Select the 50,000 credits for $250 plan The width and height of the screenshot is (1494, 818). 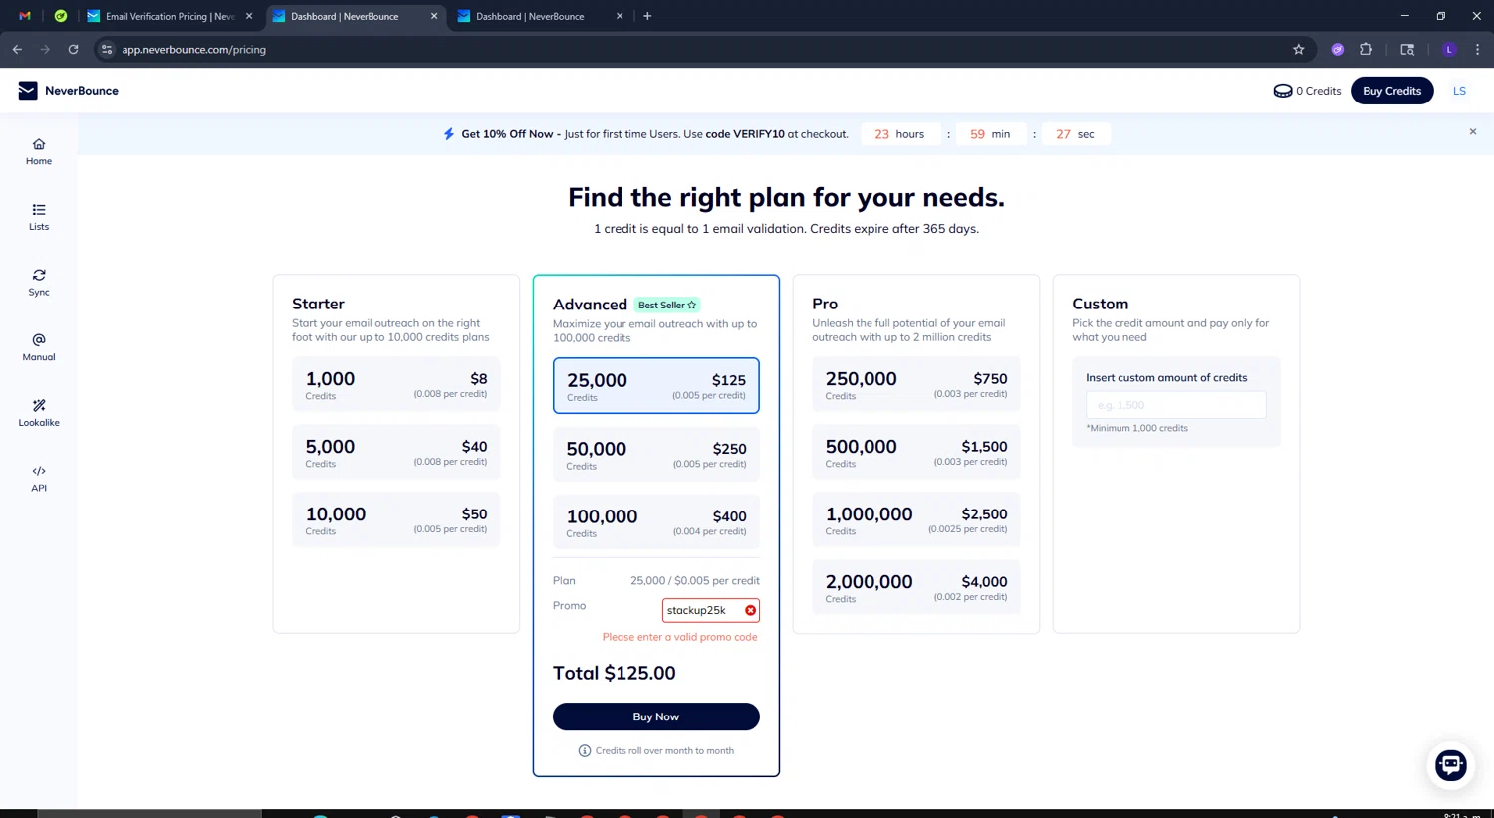click(655, 454)
